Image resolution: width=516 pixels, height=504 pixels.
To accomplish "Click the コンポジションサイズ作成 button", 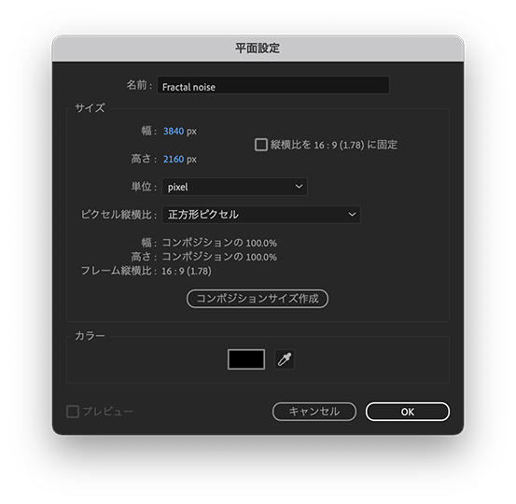I will [x=258, y=299].
